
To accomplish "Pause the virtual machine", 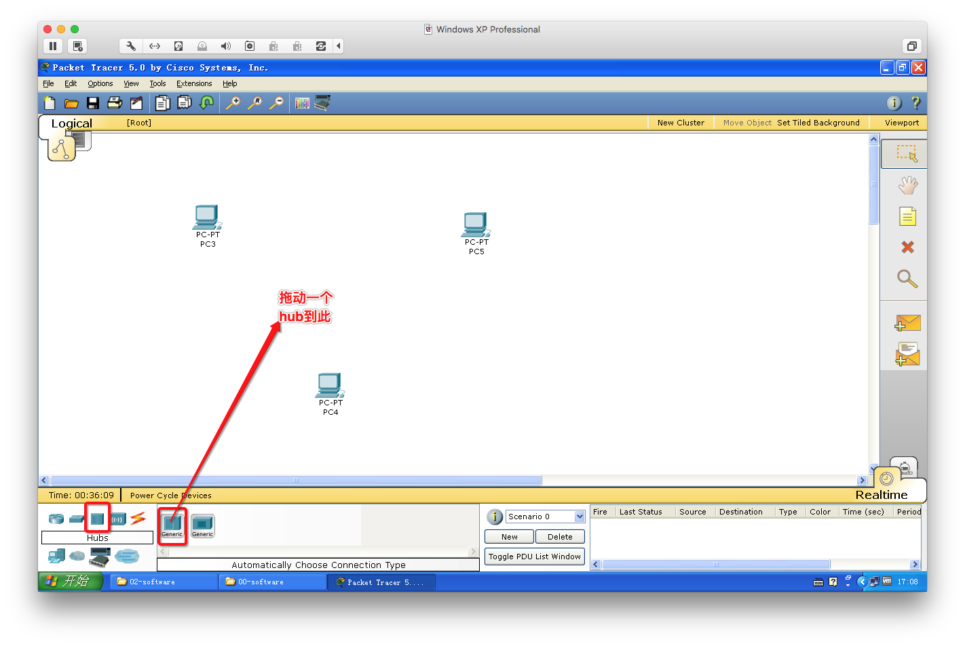I will pyautogui.click(x=53, y=46).
